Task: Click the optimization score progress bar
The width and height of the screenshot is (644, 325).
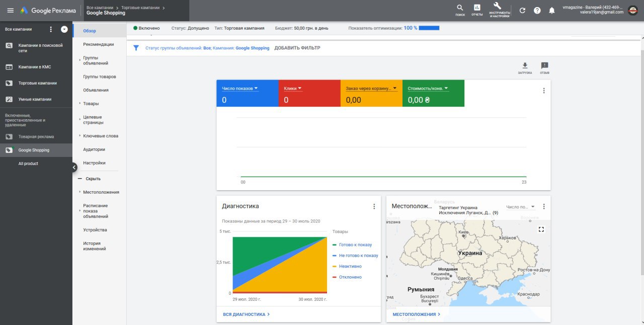Action: (x=429, y=28)
